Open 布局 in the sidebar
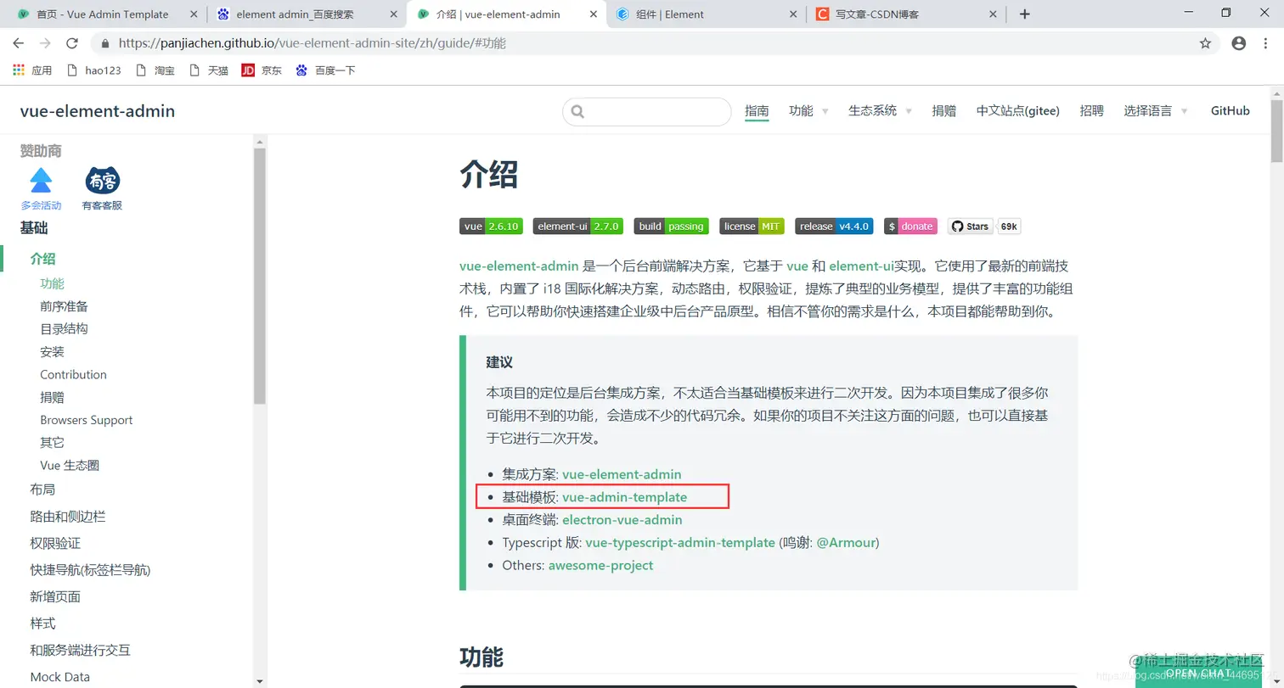This screenshot has width=1284, height=688. [x=42, y=489]
